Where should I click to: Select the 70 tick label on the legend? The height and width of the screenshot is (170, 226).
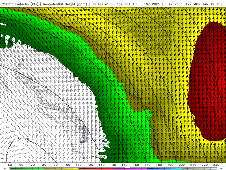pyautogui.click(x=33, y=165)
